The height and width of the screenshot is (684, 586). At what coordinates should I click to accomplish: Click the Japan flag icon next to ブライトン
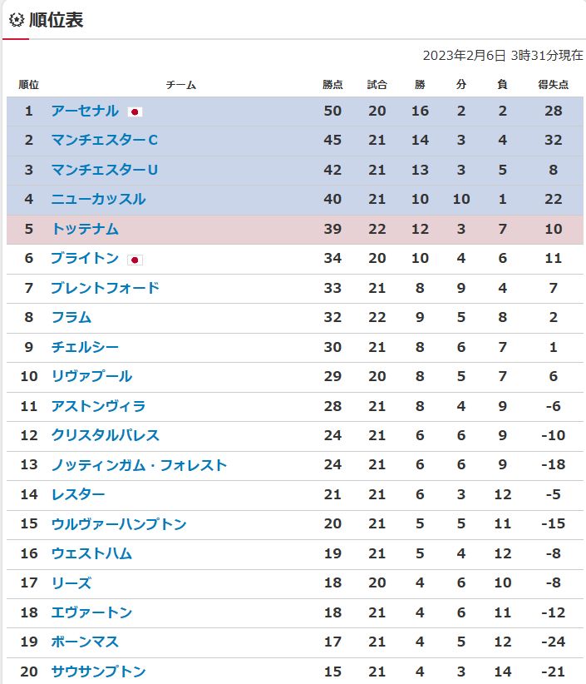(135, 260)
